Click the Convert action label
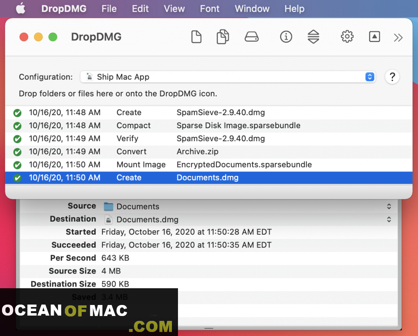The width and height of the screenshot is (418, 336). pyautogui.click(x=131, y=152)
